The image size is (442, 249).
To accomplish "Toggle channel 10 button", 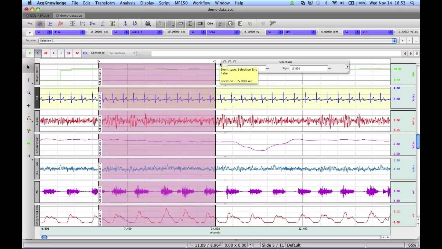I will click(69, 53).
